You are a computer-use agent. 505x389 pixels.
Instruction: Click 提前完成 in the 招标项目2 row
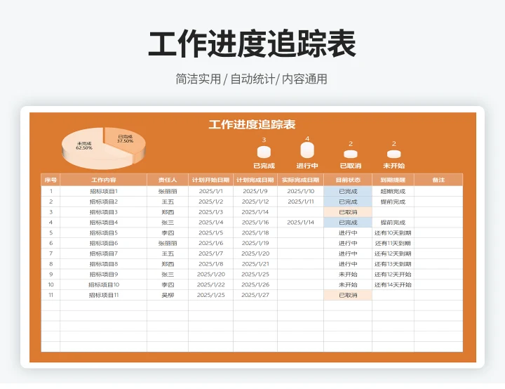tap(393, 202)
